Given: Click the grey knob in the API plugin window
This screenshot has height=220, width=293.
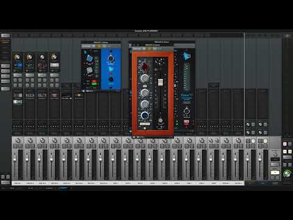Looking at the screenshot, I should point(89,70).
